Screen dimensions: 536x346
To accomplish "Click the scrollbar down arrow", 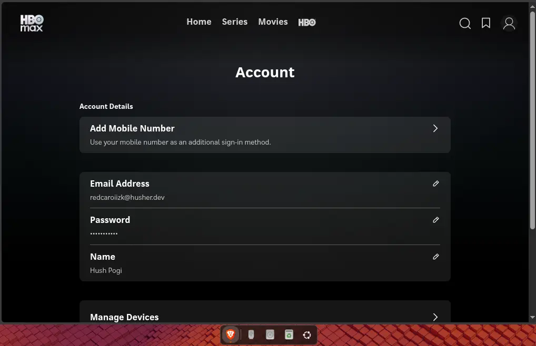I will click(x=532, y=317).
